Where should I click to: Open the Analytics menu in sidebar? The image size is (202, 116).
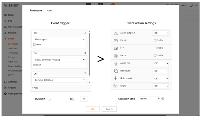[13, 82]
